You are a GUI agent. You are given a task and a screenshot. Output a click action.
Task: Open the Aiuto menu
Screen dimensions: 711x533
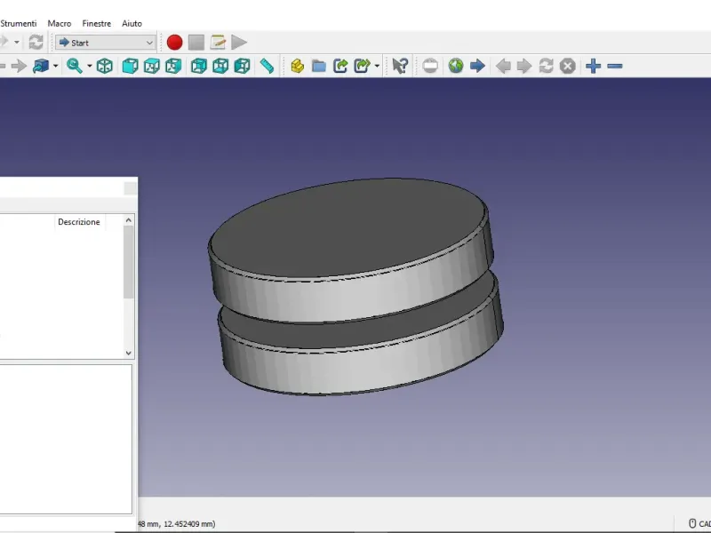pos(132,24)
